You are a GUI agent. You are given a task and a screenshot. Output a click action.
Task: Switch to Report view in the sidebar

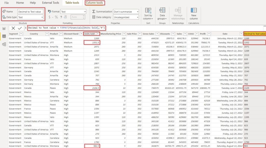tap(4, 28)
